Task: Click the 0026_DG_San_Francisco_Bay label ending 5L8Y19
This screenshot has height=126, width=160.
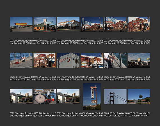Action: click(21, 78)
